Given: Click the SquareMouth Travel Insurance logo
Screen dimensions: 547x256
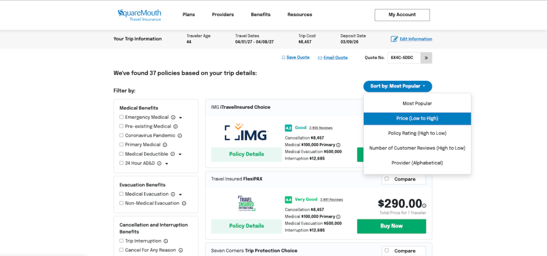Looking at the screenshot, I should (x=139, y=15).
